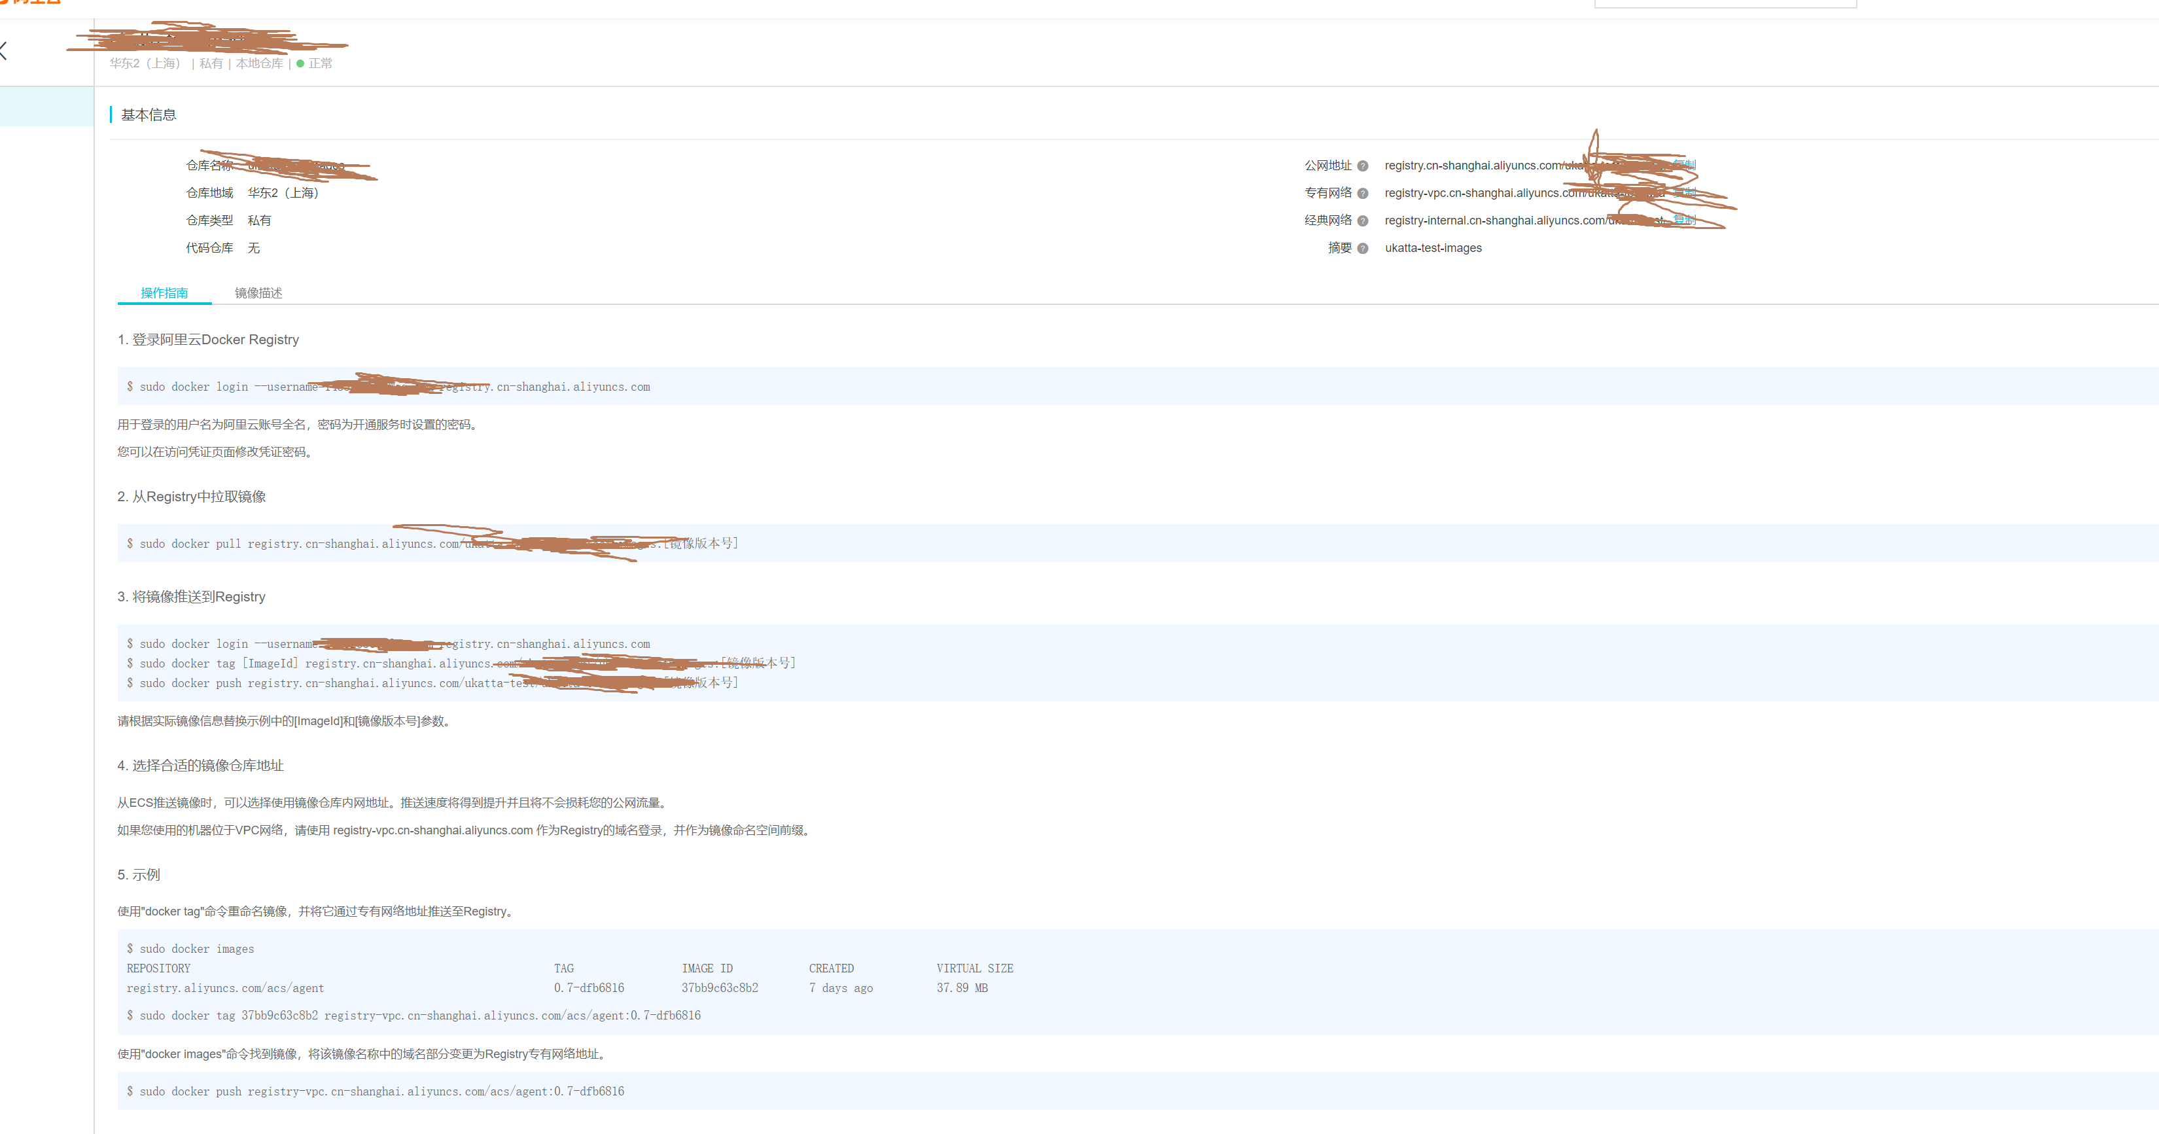Click the help icon beside 公网地址

click(x=1363, y=166)
